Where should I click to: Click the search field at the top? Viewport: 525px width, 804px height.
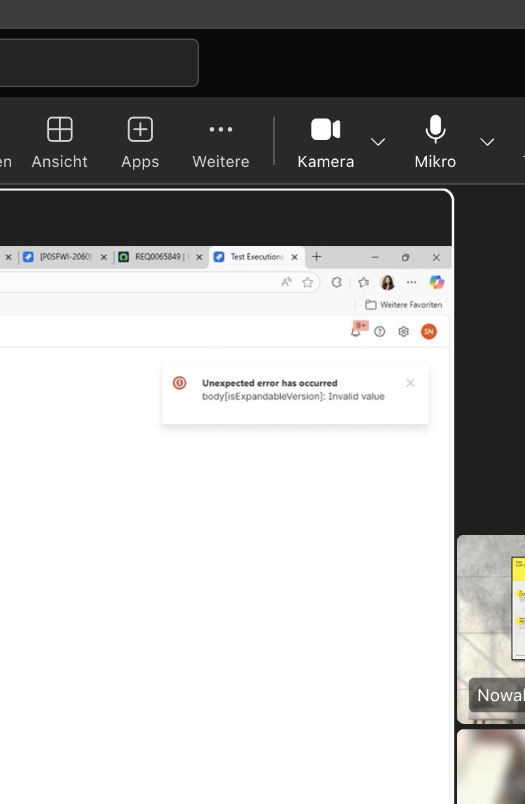point(98,63)
